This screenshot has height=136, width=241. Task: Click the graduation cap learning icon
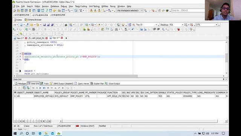(167, 11)
